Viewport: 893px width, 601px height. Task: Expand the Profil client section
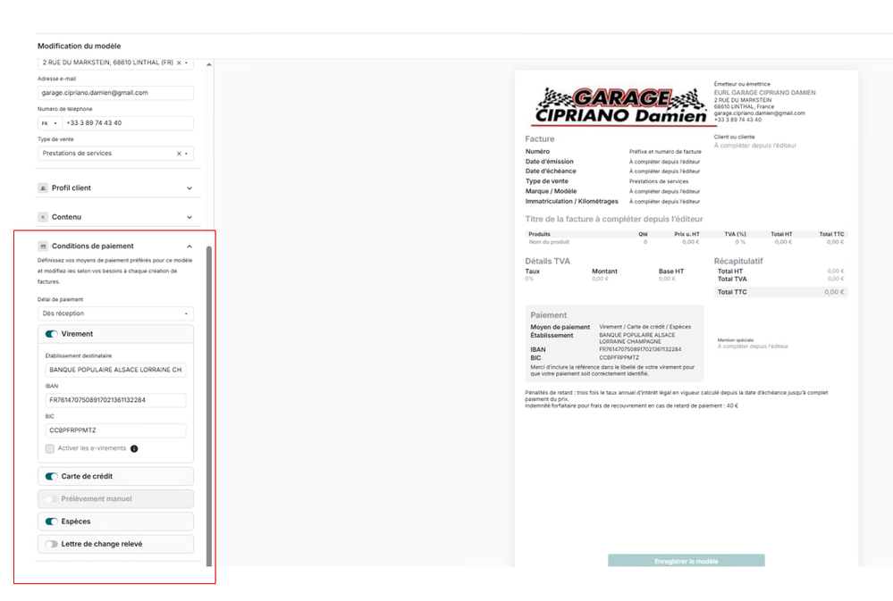(190, 188)
